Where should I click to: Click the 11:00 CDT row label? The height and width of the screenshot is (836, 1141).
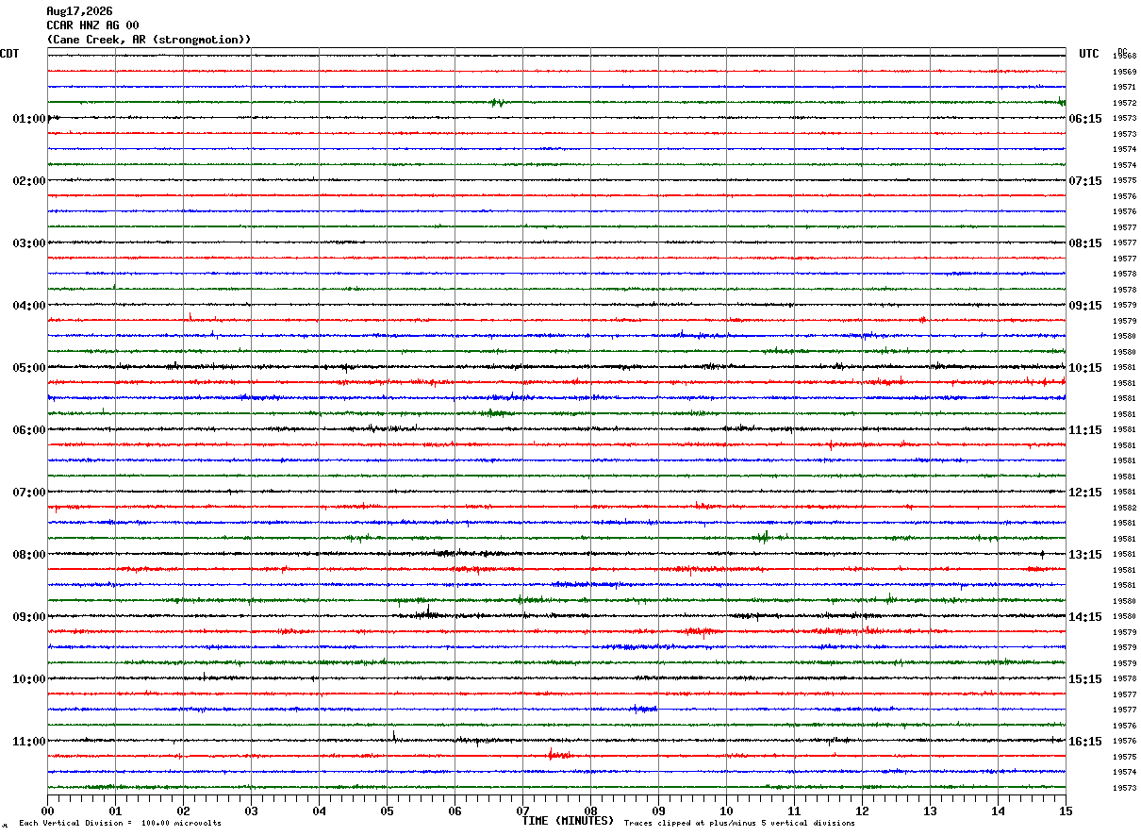[29, 742]
